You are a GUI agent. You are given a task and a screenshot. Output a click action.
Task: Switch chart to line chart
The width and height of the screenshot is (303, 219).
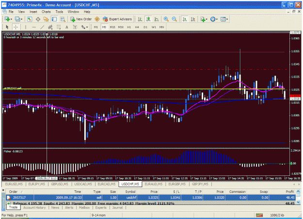(x=157, y=19)
